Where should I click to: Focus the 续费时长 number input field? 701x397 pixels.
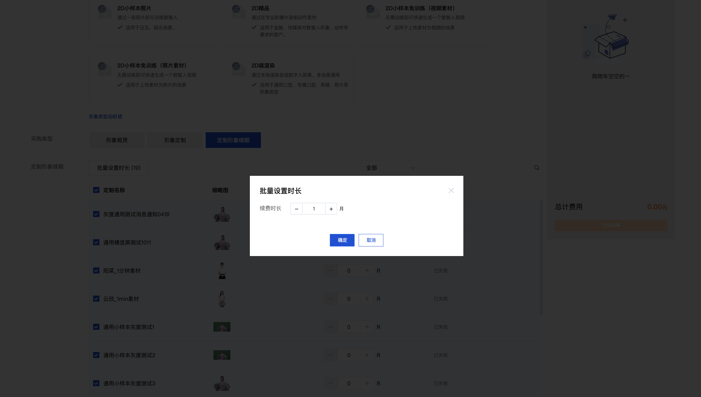coord(314,209)
